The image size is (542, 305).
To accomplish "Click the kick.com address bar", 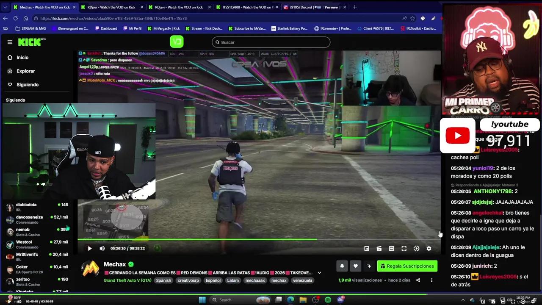I will pyautogui.click(x=216, y=18).
